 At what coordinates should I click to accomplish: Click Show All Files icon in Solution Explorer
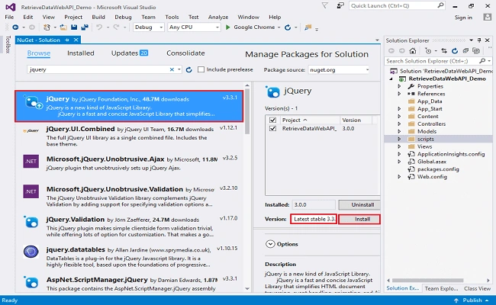point(475,51)
